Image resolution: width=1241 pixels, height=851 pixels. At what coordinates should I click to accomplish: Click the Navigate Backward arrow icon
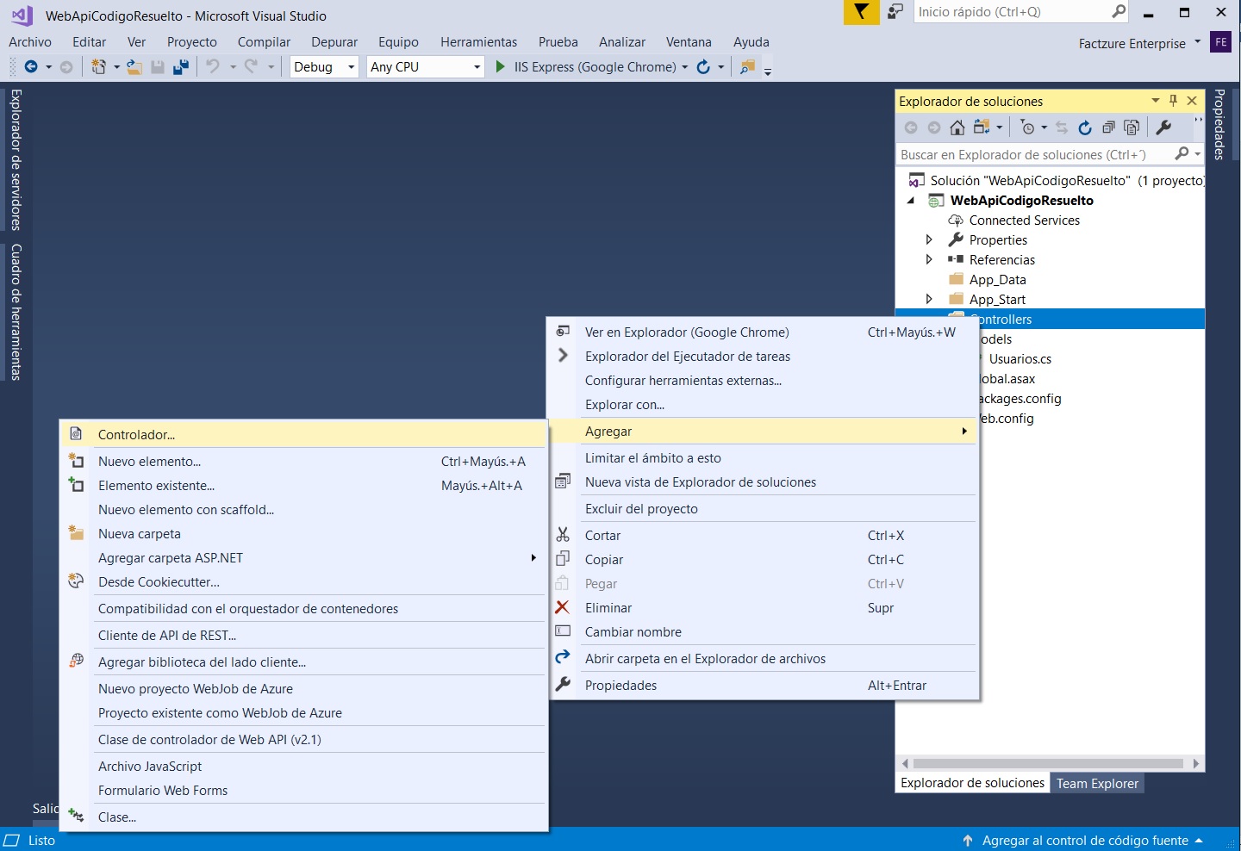point(33,66)
